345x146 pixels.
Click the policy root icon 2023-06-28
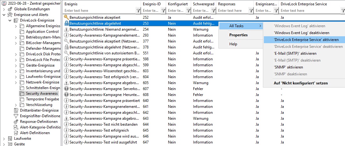pos(4,3)
